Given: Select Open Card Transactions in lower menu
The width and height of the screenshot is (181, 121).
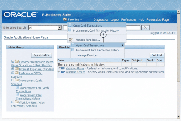Looking at the screenshot, I should coord(90,45).
